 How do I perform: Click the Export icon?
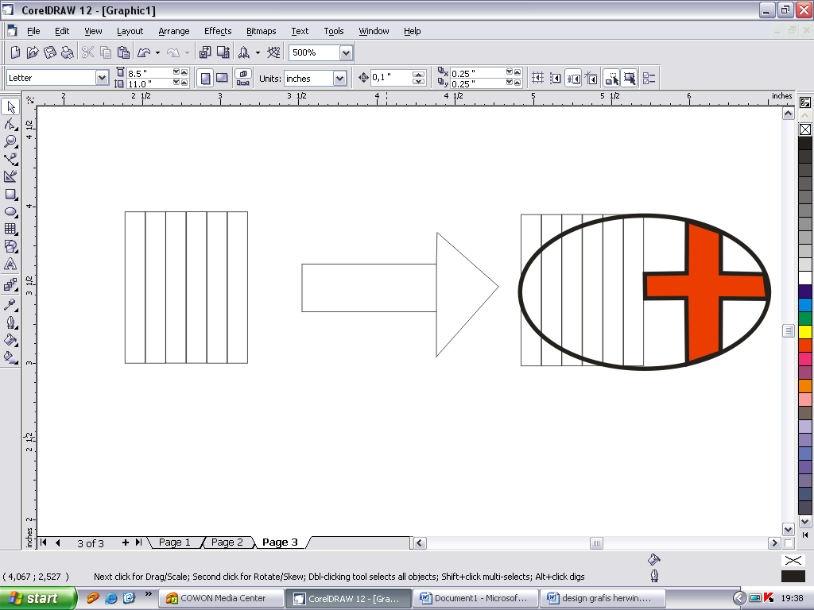click(223, 52)
